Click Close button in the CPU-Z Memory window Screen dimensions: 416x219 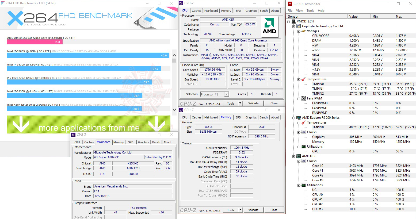pyautogui.click(x=274, y=210)
